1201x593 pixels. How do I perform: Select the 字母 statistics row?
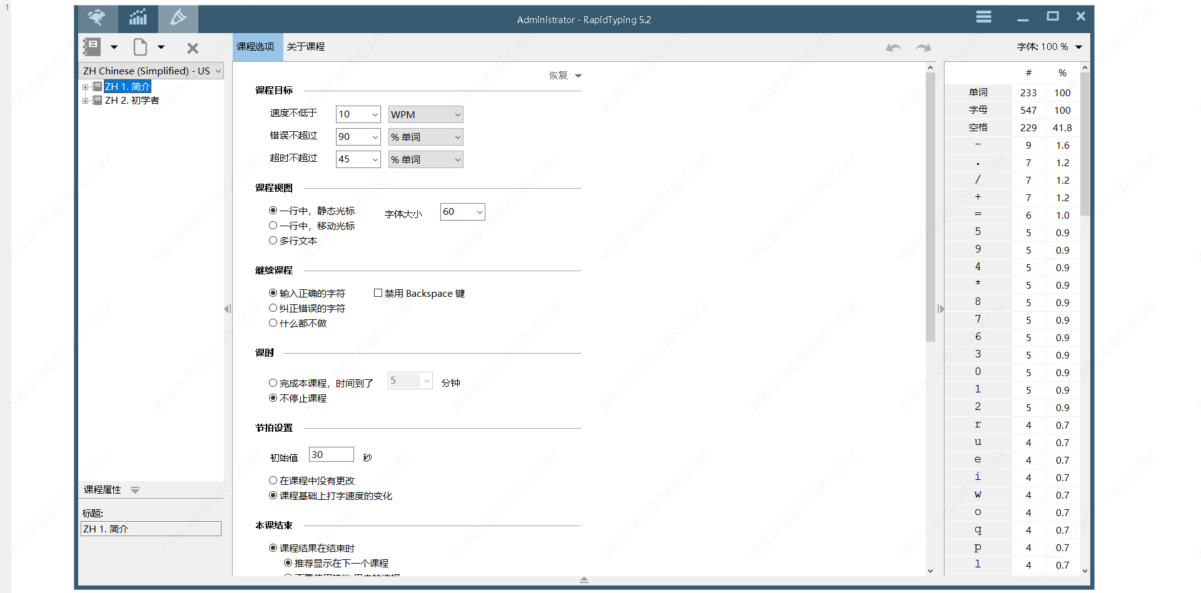[1012, 110]
